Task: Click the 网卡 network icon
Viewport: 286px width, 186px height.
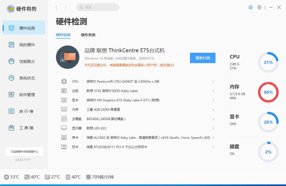Action: (64, 147)
